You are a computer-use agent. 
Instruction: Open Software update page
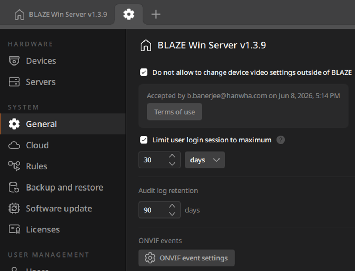tap(63, 208)
